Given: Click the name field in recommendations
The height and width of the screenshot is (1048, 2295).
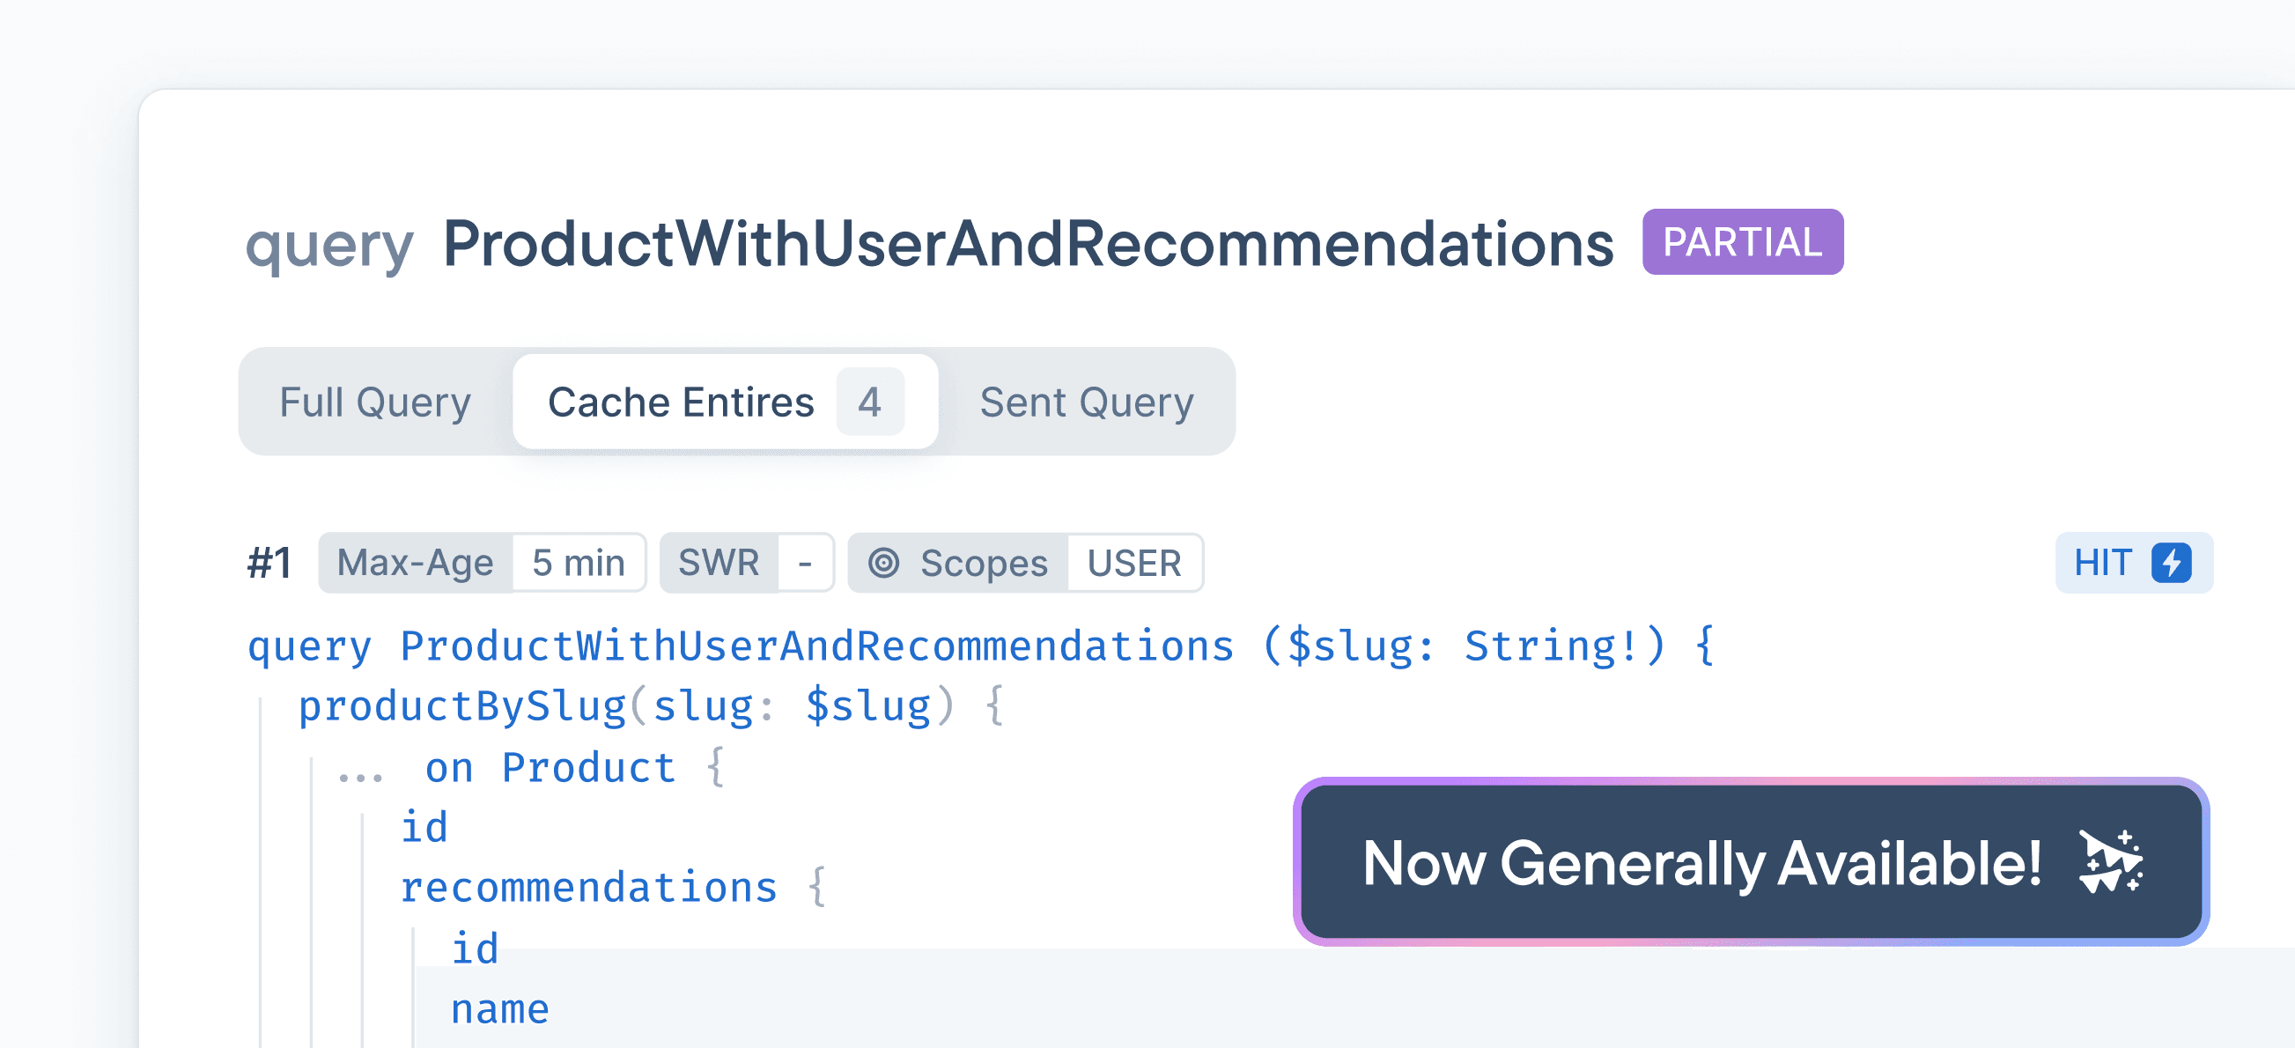Looking at the screenshot, I should pyautogui.click(x=500, y=1009).
